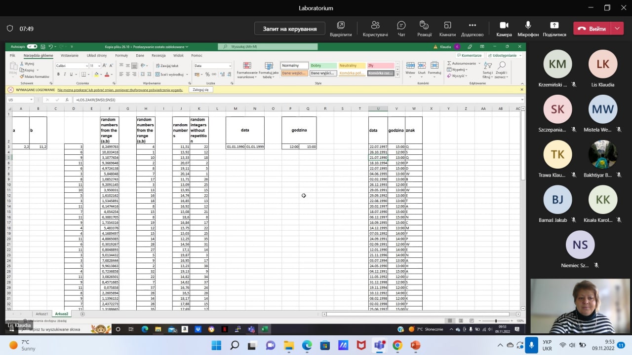Select the Zły red cell style

tap(381, 66)
